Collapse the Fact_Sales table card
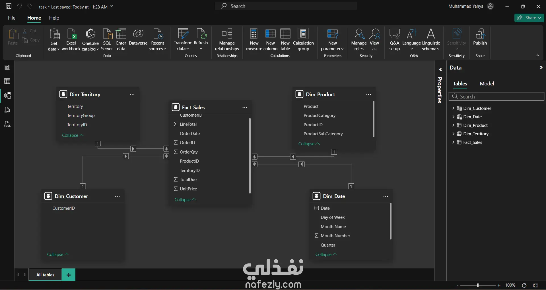 click(x=185, y=200)
